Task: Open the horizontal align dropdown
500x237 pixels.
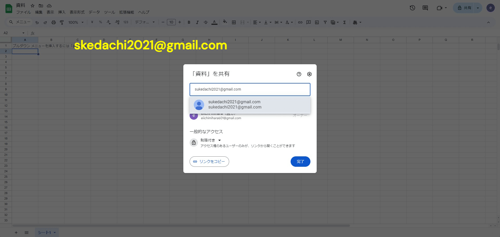Action: pyautogui.click(x=257, y=22)
